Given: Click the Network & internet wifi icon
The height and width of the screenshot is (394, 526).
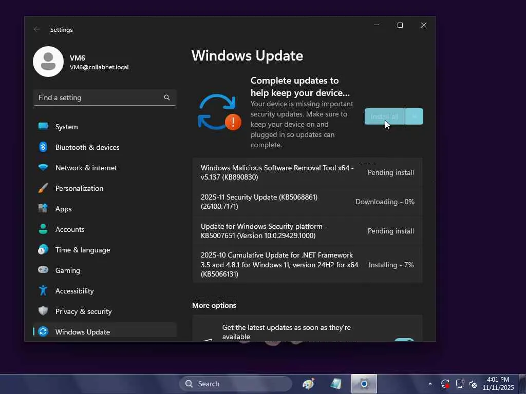Looking at the screenshot, I should [43, 167].
